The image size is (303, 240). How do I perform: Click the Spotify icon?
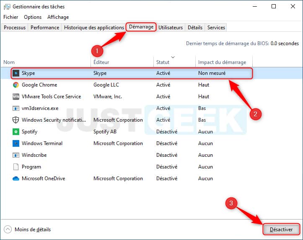(x=16, y=132)
